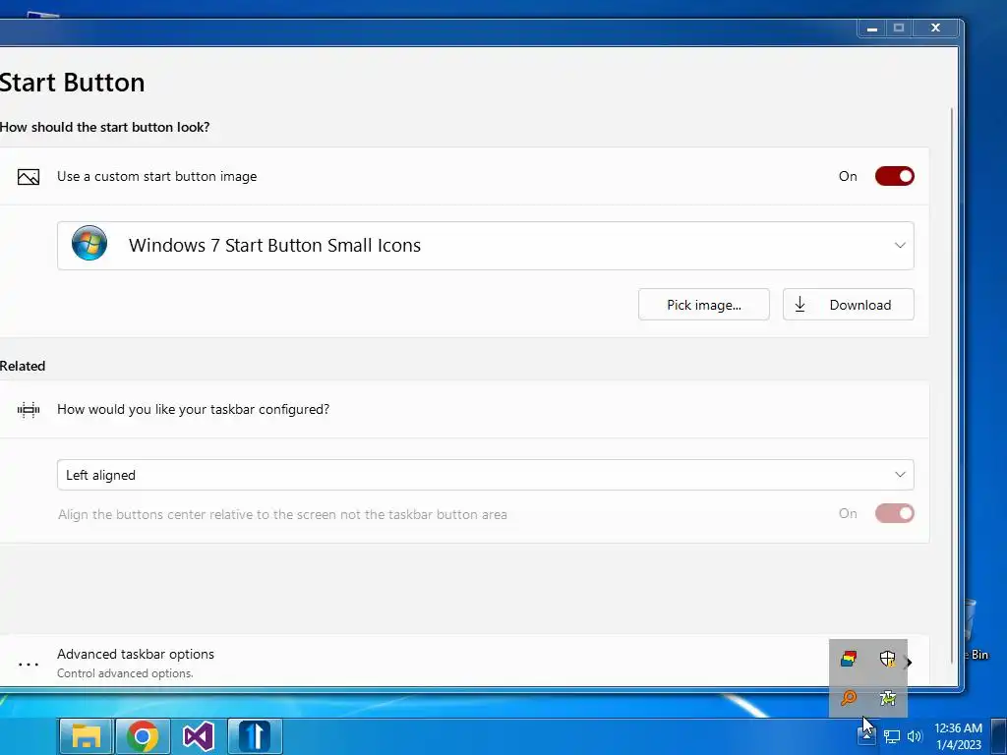The height and width of the screenshot is (755, 1007).
Task: Open Advanced taskbar options
Action: coord(464,663)
